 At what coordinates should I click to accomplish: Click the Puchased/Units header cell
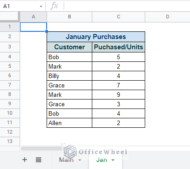point(118,47)
